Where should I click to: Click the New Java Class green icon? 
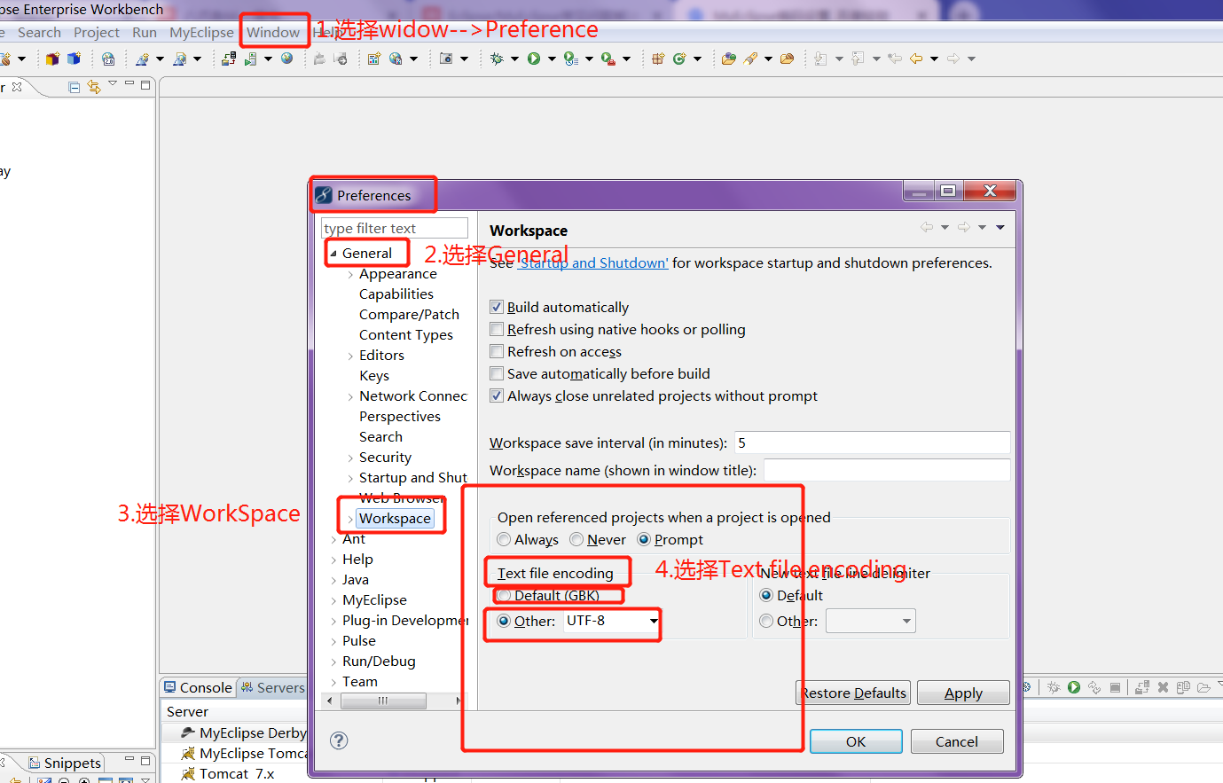point(679,59)
